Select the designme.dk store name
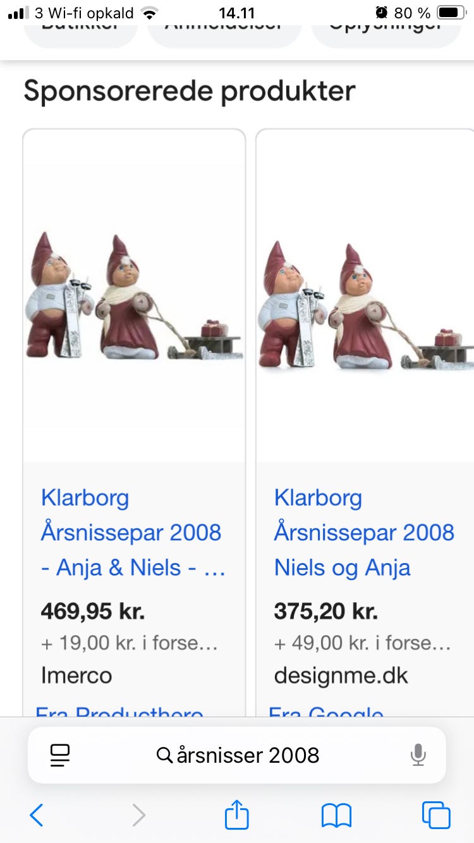This screenshot has width=474, height=843. pyautogui.click(x=341, y=676)
